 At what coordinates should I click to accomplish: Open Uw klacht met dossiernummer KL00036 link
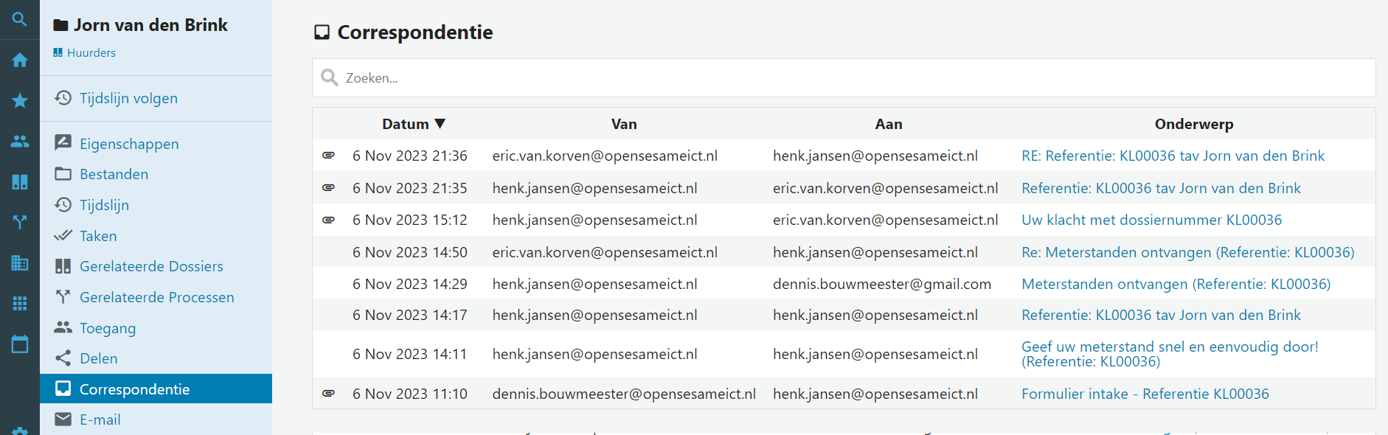[x=1151, y=220]
